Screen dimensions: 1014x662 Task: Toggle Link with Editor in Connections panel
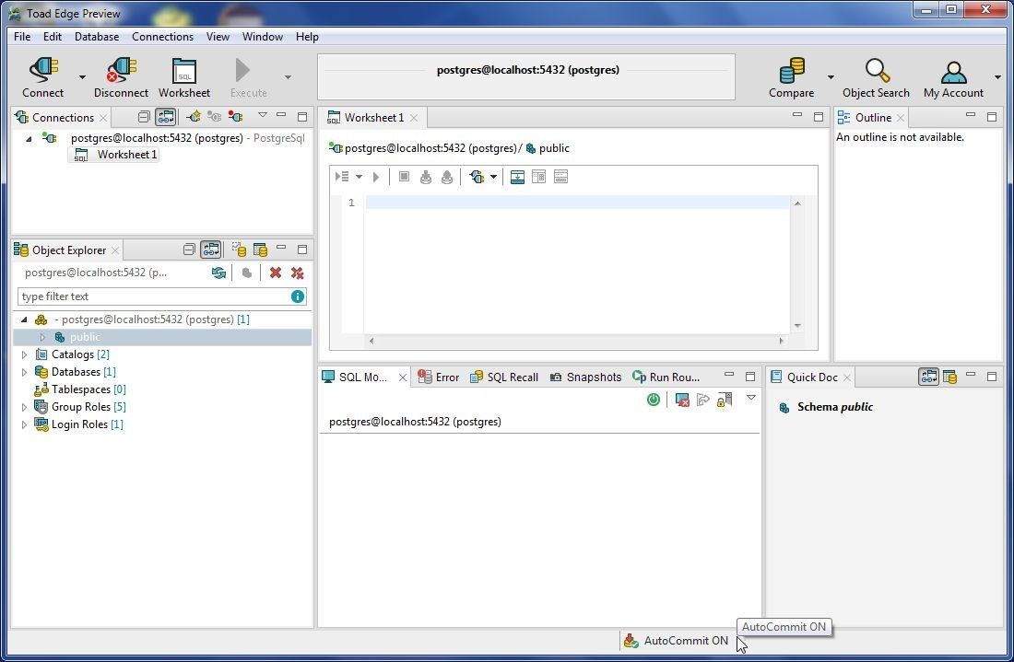point(167,116)
